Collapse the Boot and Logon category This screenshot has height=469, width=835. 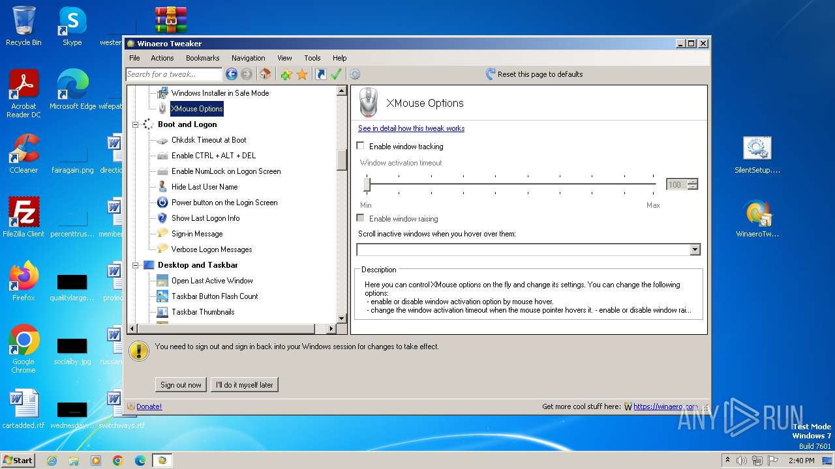pyautogui.click(x=136, y=124)
